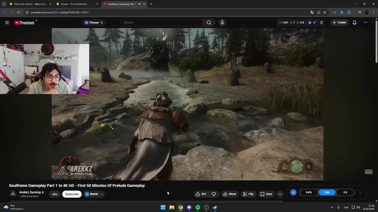378x212 pixels.
Task: Open the weather widget showing 10°C
Action: tap(13, 207)
